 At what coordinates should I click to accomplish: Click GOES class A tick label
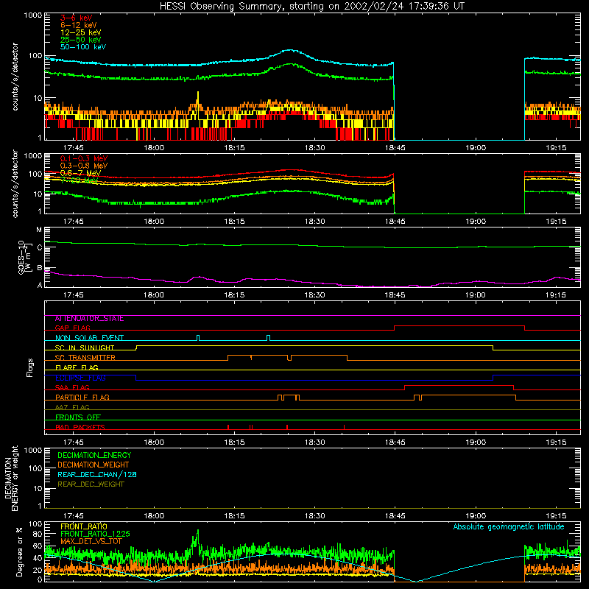(x=40, y=285)
